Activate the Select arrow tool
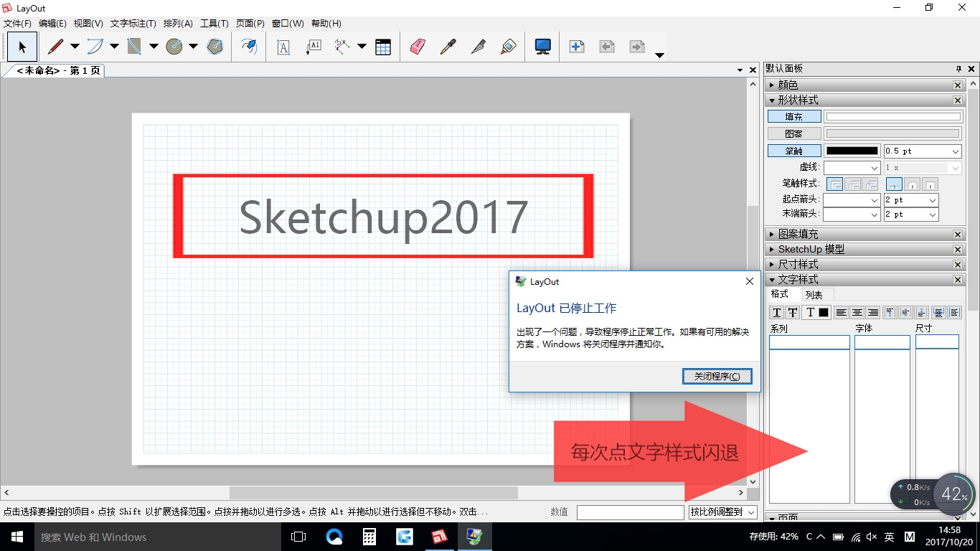Screen dimensions: 980x551 point(22,47)
